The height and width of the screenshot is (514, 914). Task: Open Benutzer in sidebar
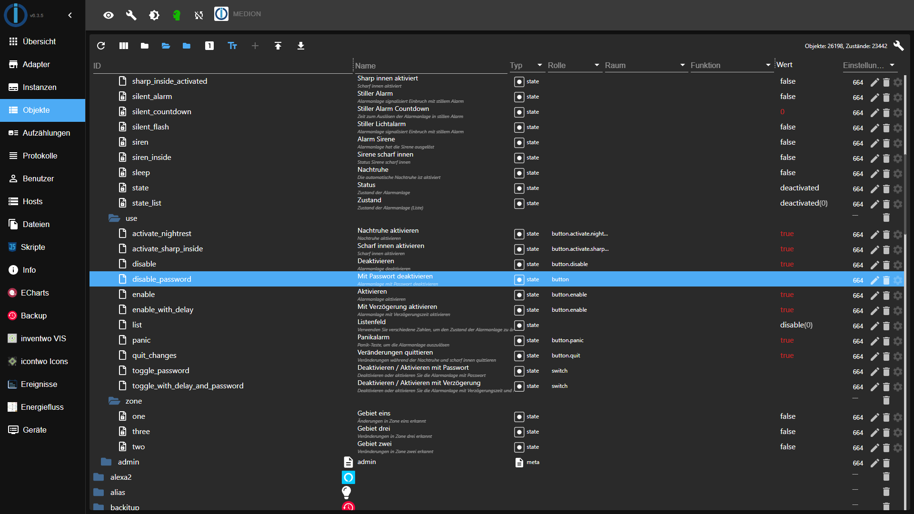[x=43, y=178]
